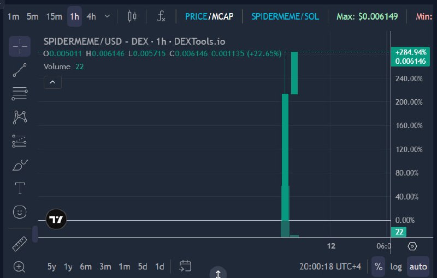The image size is (437, 278).
Task: Switch to the 4h timeframe
Action: tap(91, 16)
